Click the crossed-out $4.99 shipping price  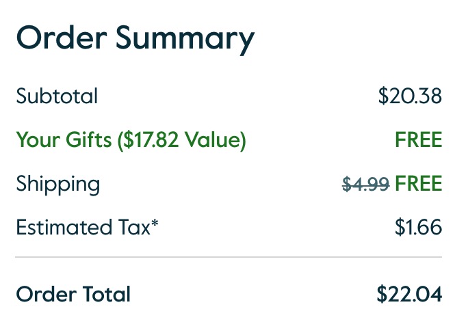pyautogui.click(x=365, y=184)
